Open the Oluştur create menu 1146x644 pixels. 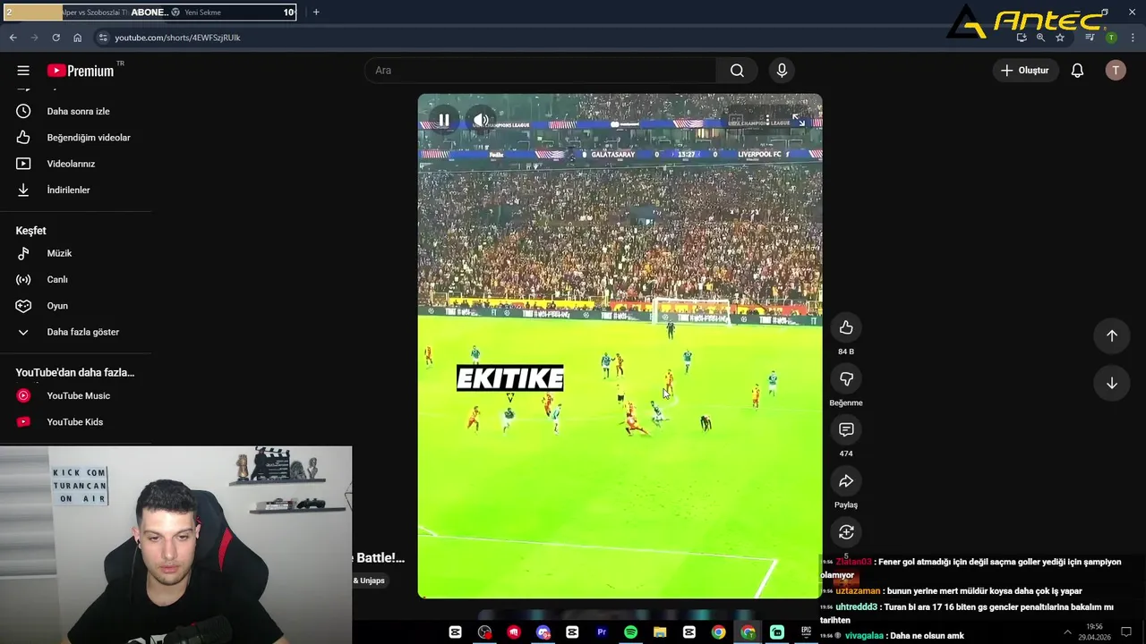(1025, 71)
